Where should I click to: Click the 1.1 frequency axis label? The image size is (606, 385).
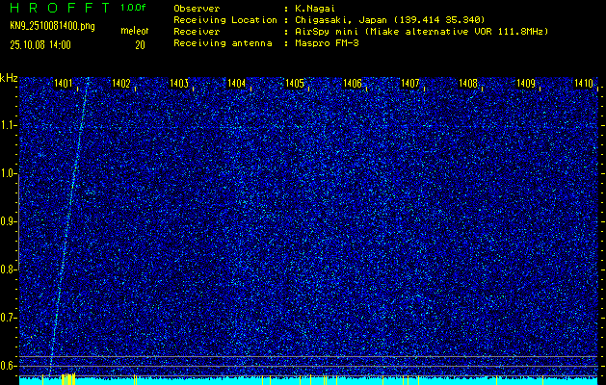point(9,125)
